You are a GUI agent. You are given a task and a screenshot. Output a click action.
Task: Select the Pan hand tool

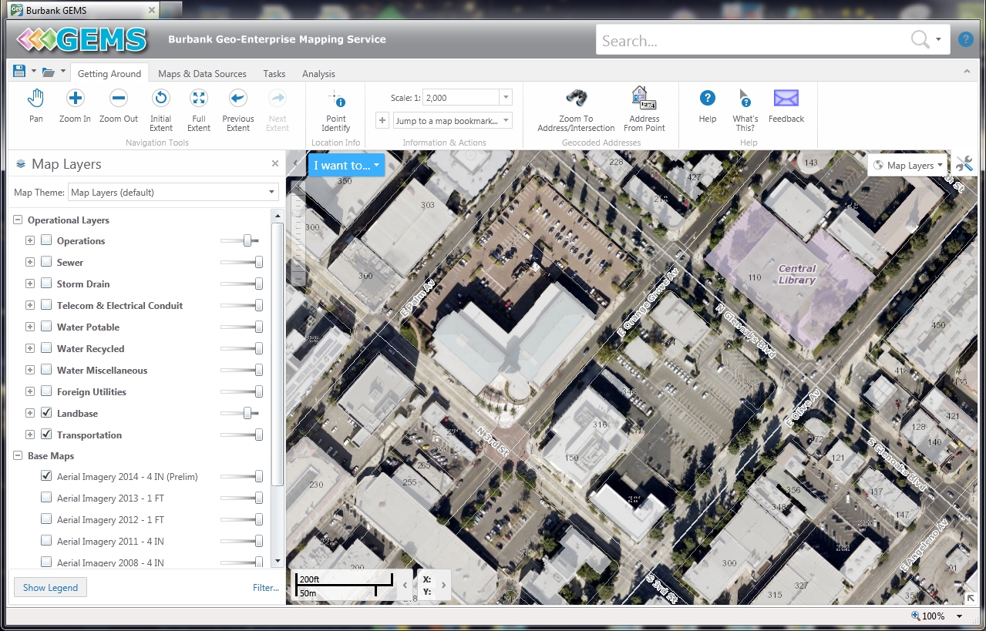pyautogui.click(x=35, y=106)
